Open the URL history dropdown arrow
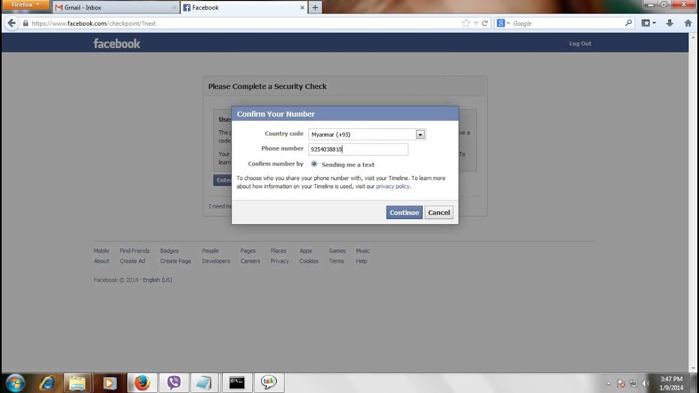This screenshot has width=699, height=393. point(476,23)
